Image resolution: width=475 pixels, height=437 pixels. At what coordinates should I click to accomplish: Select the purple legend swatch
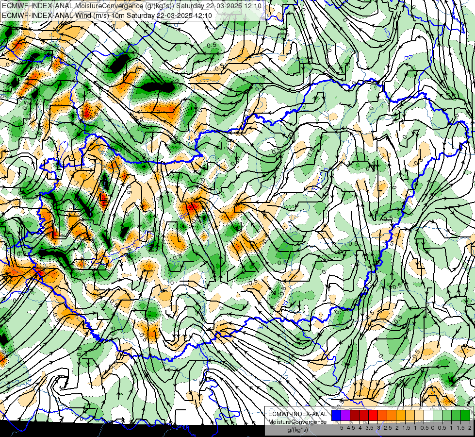click(345, 415)
